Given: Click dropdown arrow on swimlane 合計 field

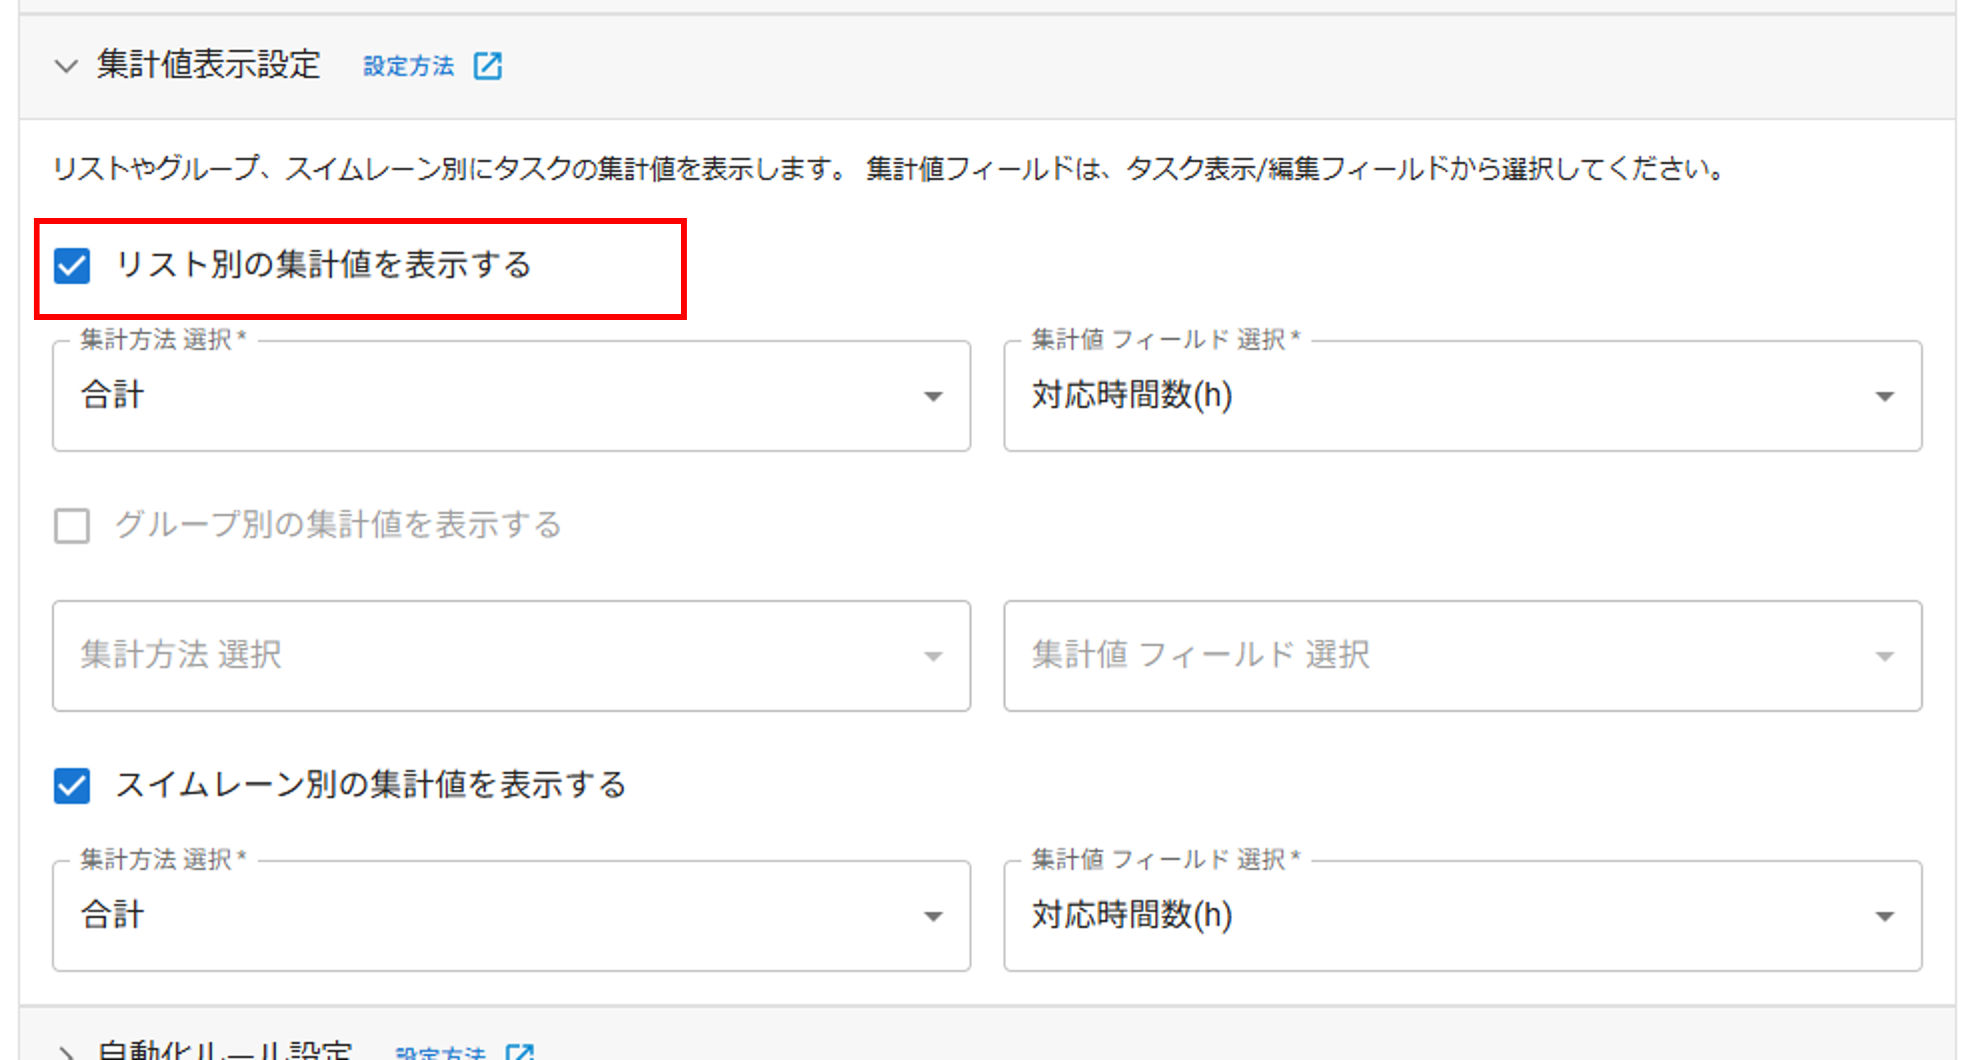Looking at the screenshot, I should click(x=933, y=916).
